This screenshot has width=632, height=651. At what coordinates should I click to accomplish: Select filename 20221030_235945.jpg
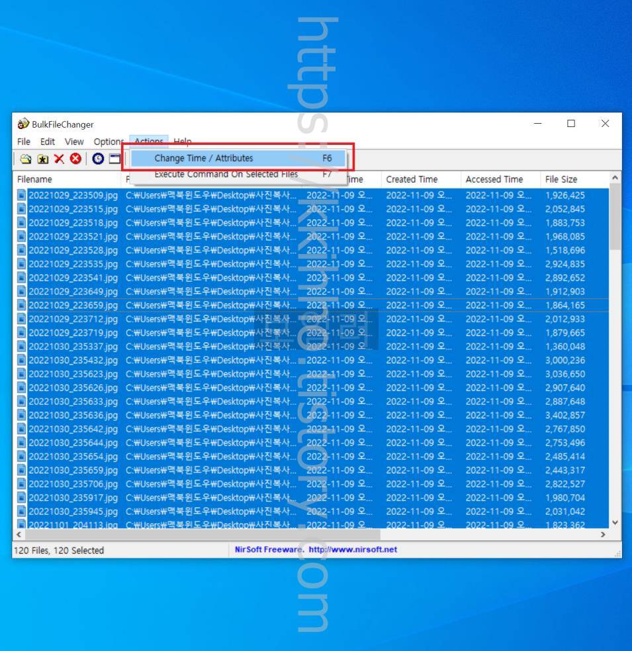point(73,511)
